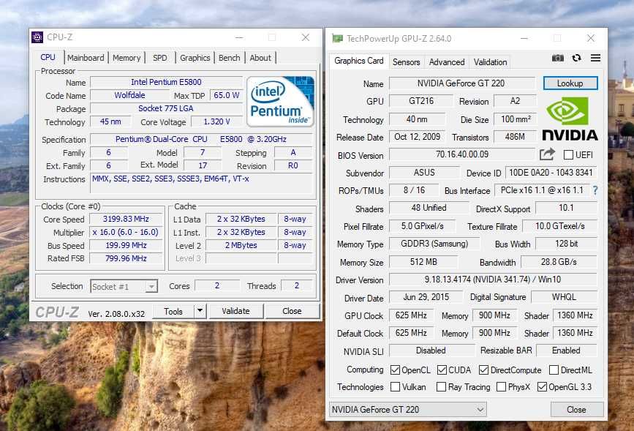Click the Resizable BAR value Enabled
This screenshot has height=431, width=634.
click(567, 351)
